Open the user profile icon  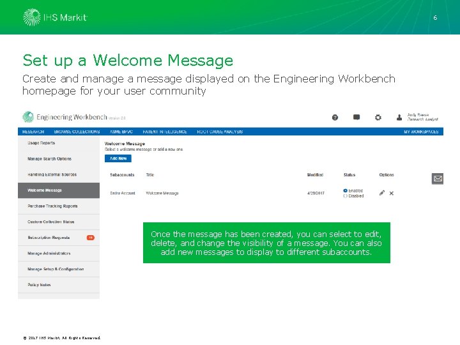pos(399,118)
